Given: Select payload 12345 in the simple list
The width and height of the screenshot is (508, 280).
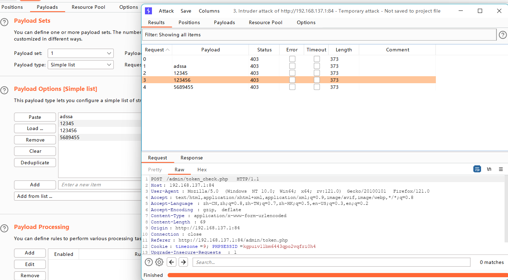Looking at the screenshot, I should point(100,123).
